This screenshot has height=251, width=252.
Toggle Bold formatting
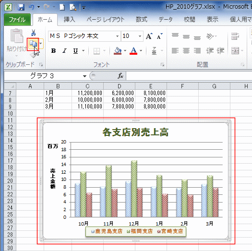pos(53,51)
